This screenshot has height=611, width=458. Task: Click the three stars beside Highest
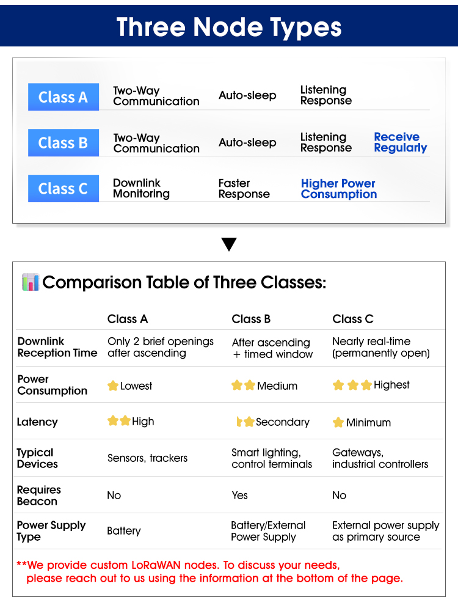pos(352,385)
